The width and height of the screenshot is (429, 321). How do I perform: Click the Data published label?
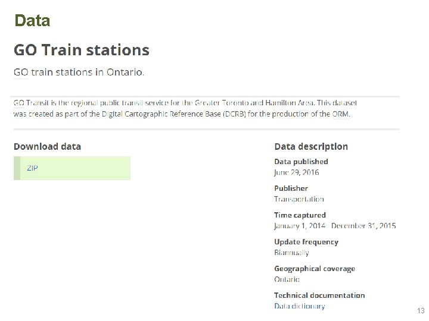(301, 161)
